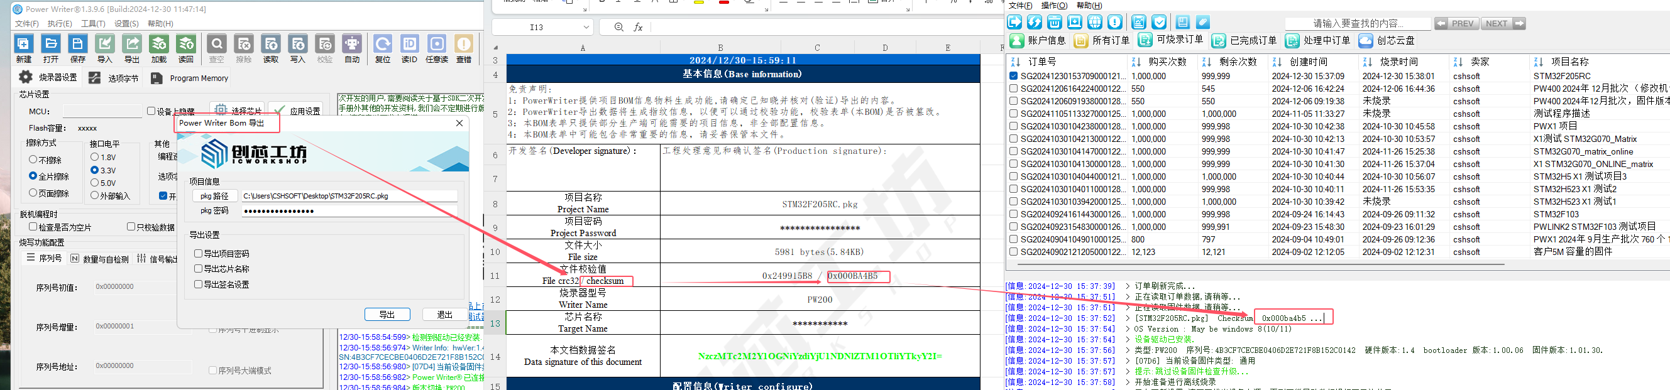Click the trash delete icon in order window
This screenshot has height=390, width=1670.
point(1055,23)
